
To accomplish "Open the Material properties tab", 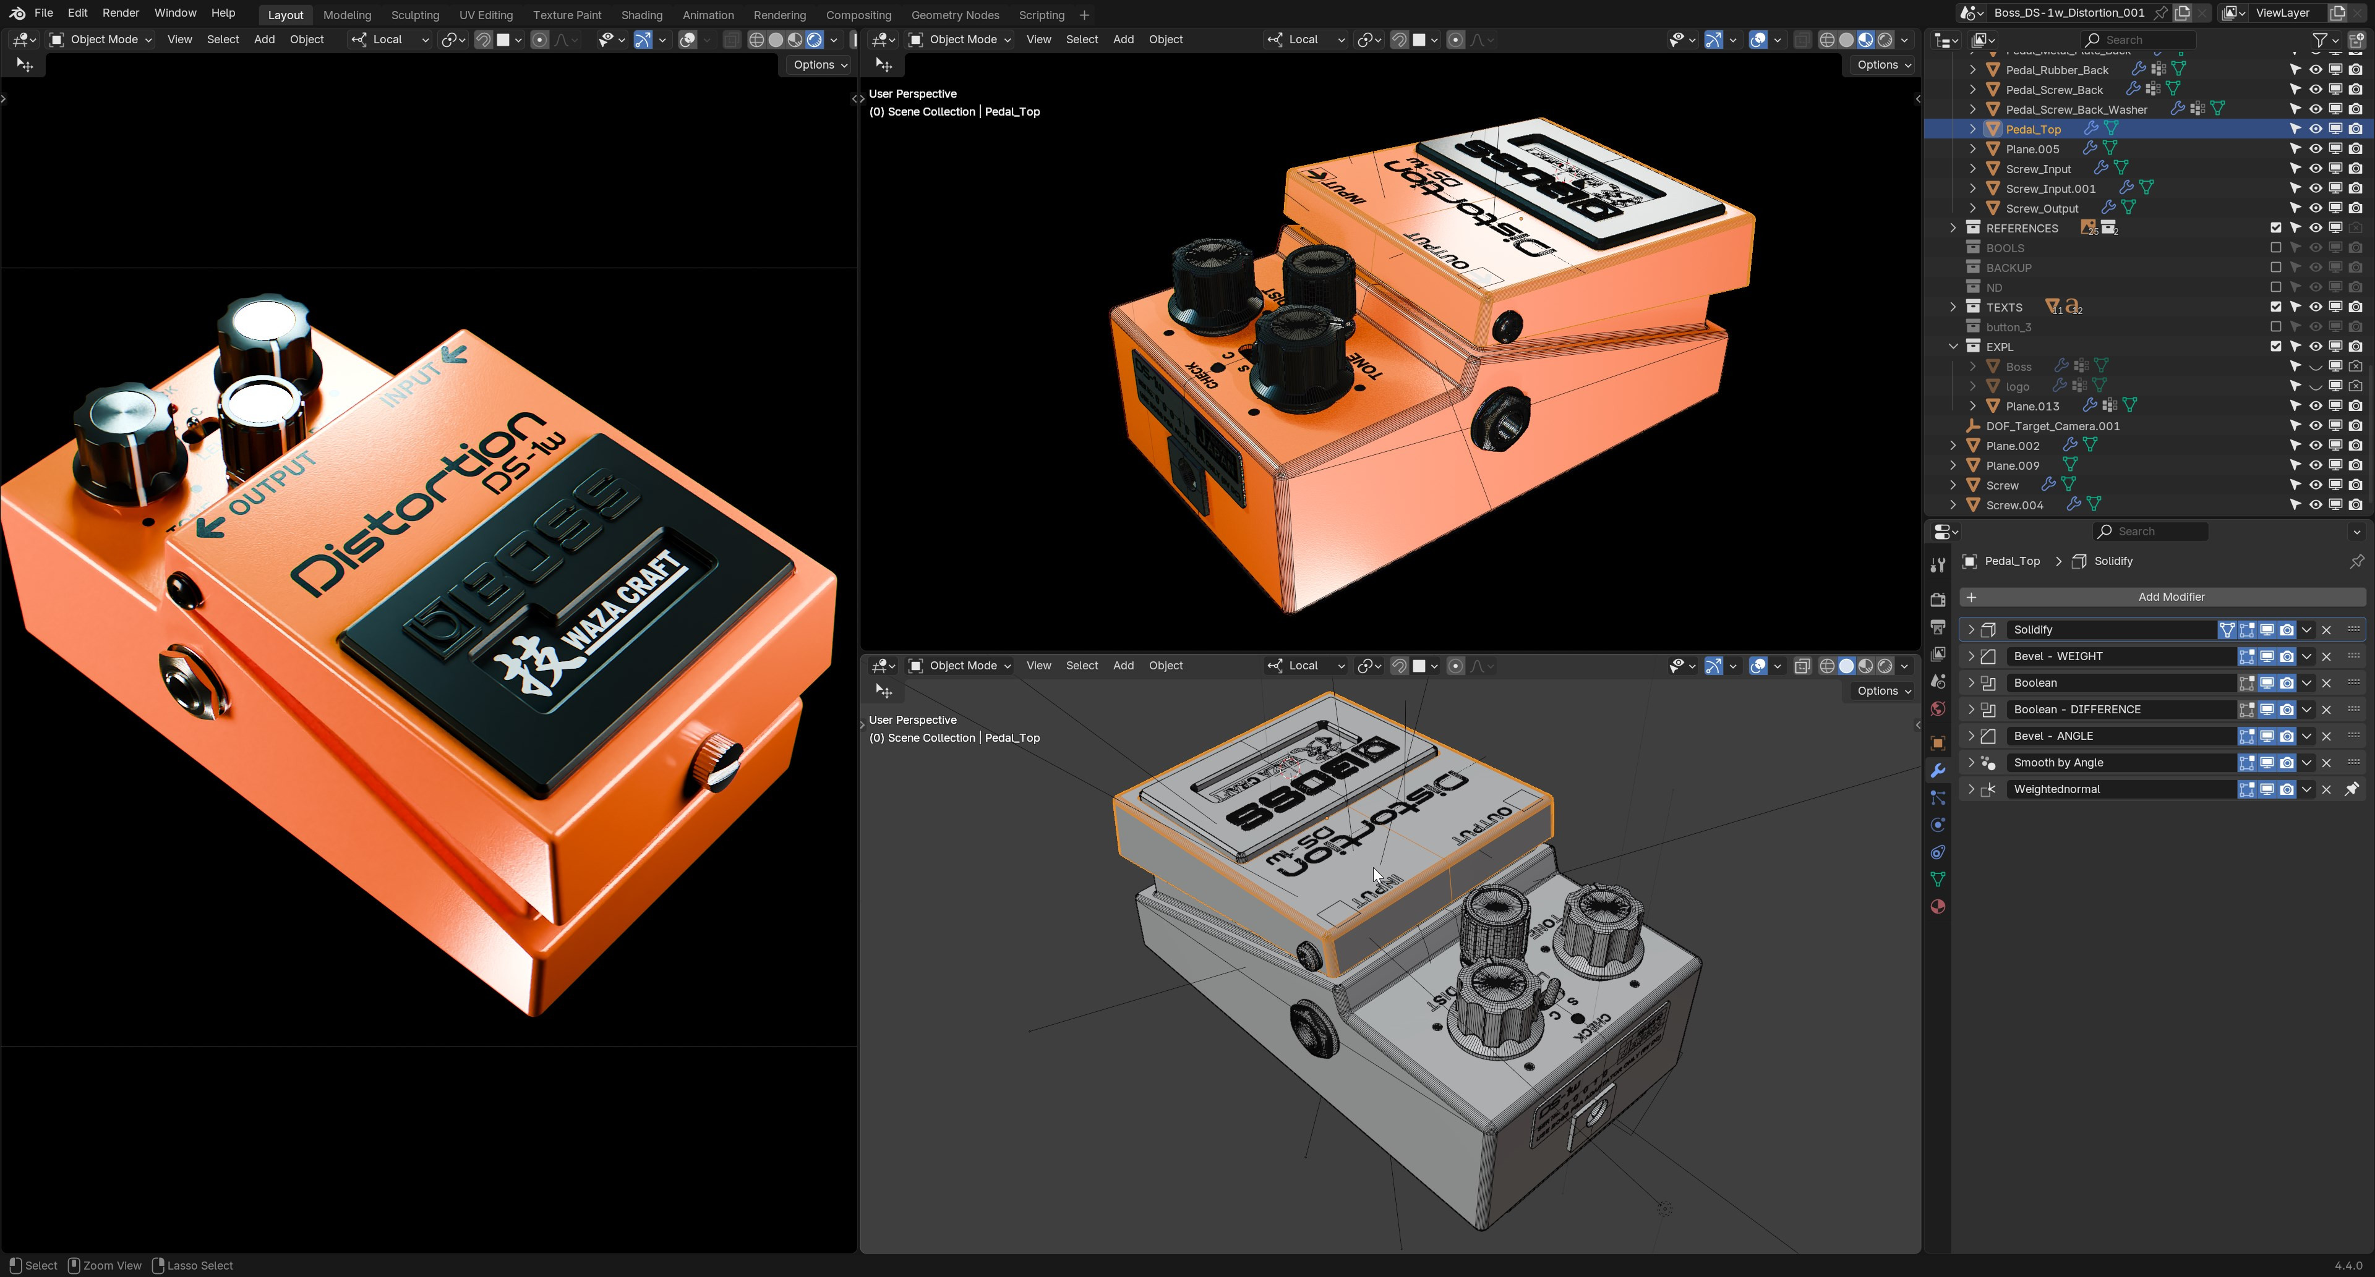I will click(1938, 907).
